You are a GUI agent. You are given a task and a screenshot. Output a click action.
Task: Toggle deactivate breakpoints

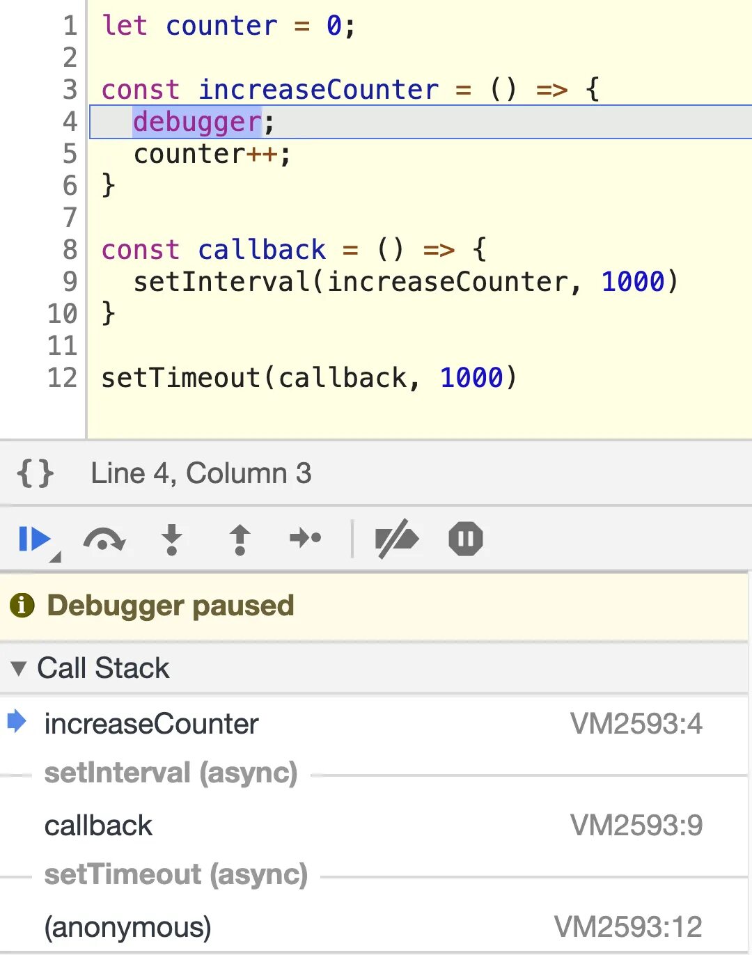[x=396, y=539]
